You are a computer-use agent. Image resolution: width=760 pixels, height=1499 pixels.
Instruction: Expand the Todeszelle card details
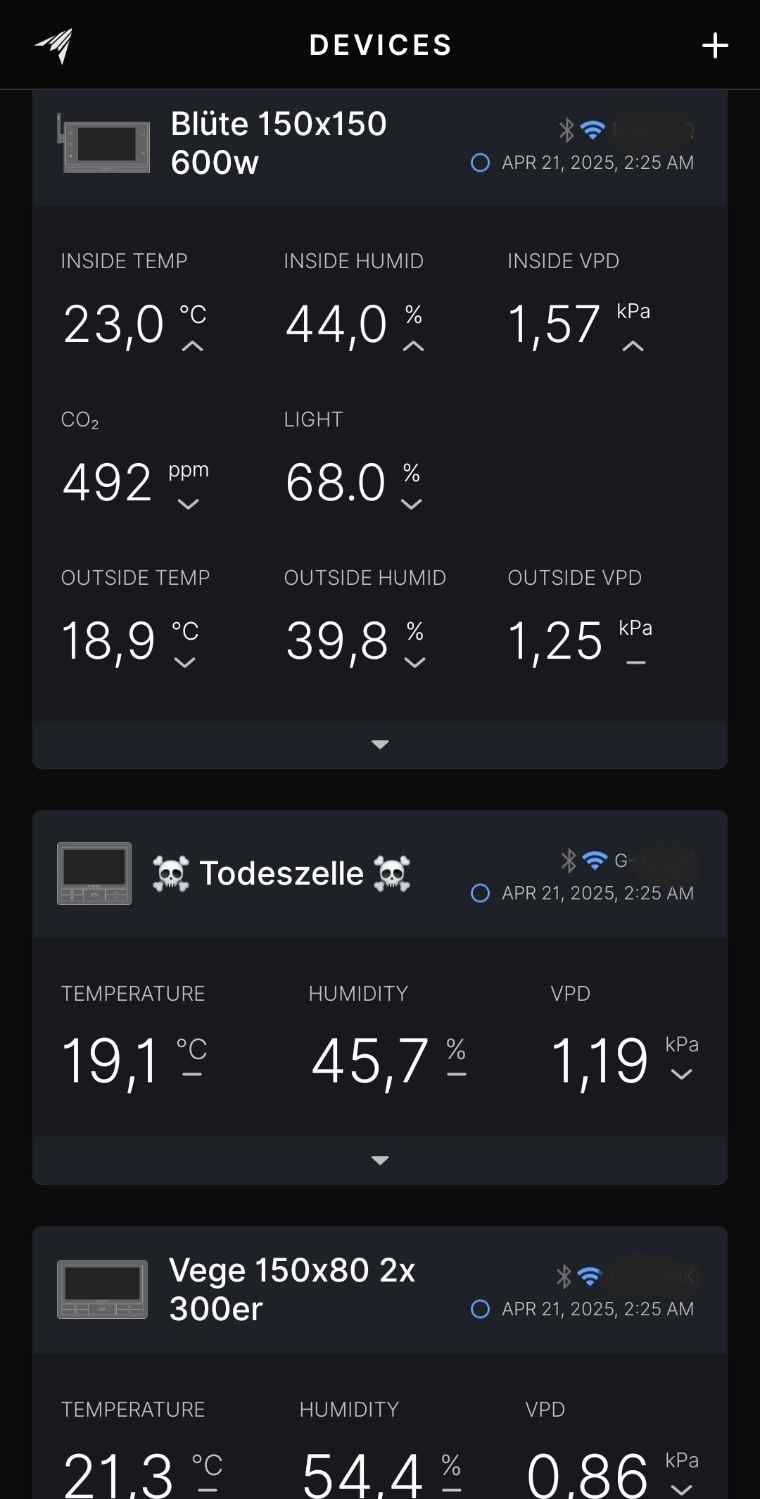point(380,1160)
